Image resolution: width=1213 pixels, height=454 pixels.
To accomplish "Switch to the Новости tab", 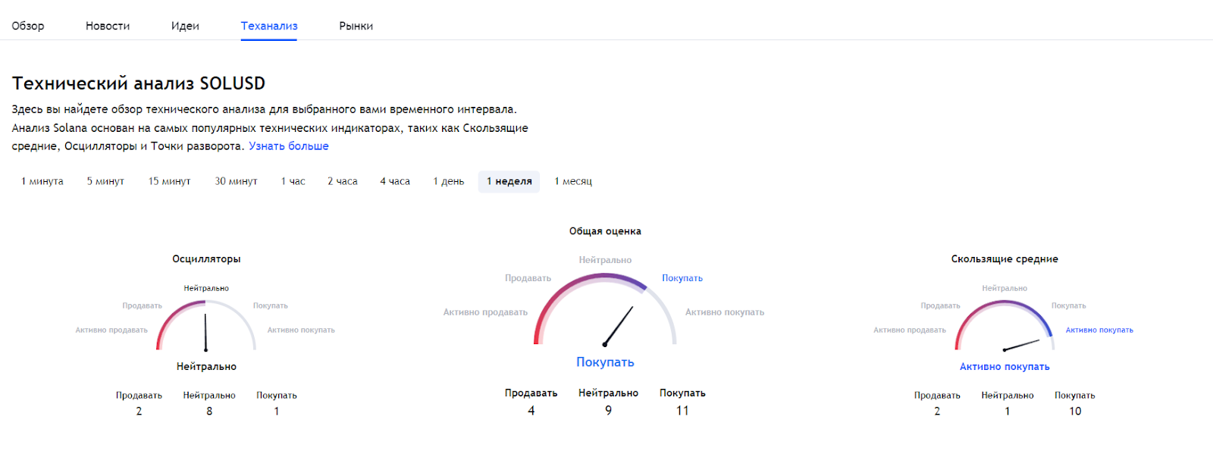I will pyautogui.click(x=108, y=26).
